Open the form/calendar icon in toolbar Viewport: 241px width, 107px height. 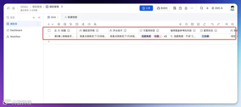[x=192, y=24]
